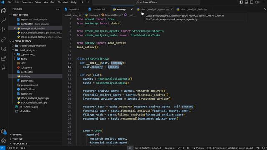Open the File menu

coord(9,2)
